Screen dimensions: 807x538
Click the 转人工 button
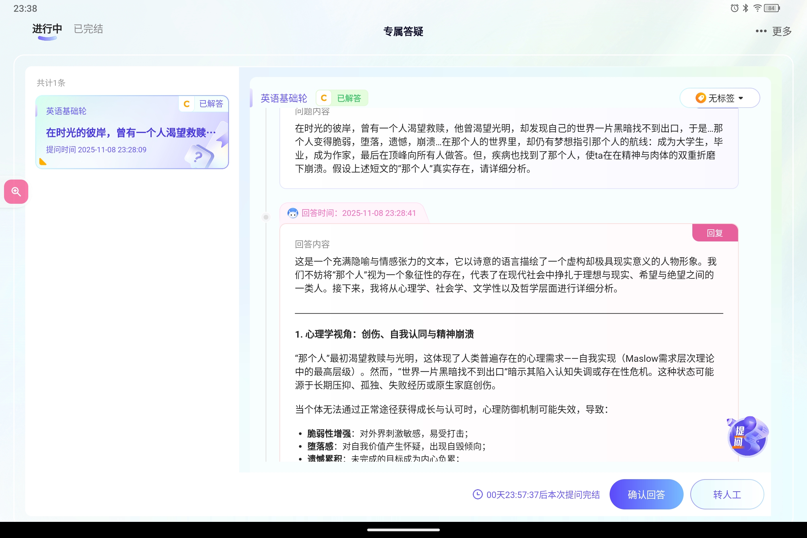[x=727, y=494]
